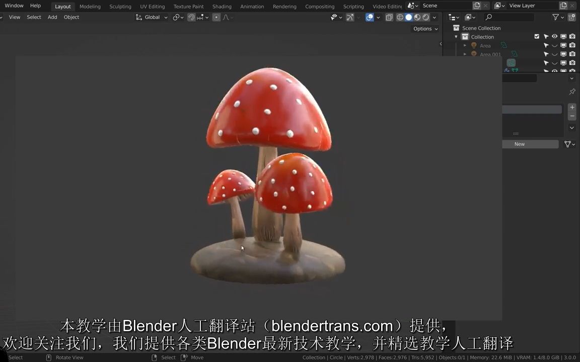Uncheck the Collection exclude checkbox
The height and width of the screenshot is (362, 580).
(x=537, y=36)
